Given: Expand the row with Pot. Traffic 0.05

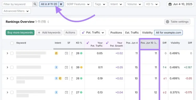Looking at the screenshot, I should click(7, 53).
